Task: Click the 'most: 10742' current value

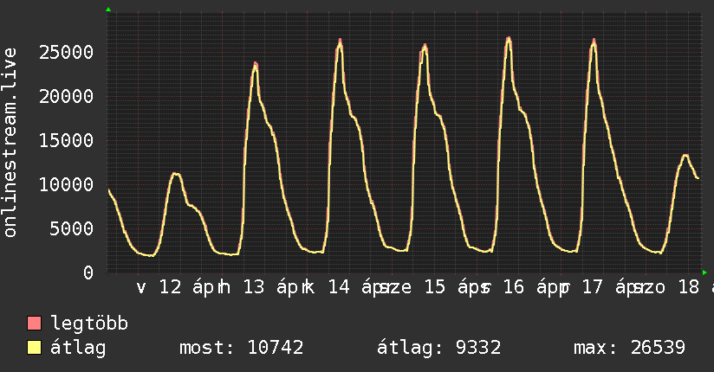Action: click(x=241, y=349)
